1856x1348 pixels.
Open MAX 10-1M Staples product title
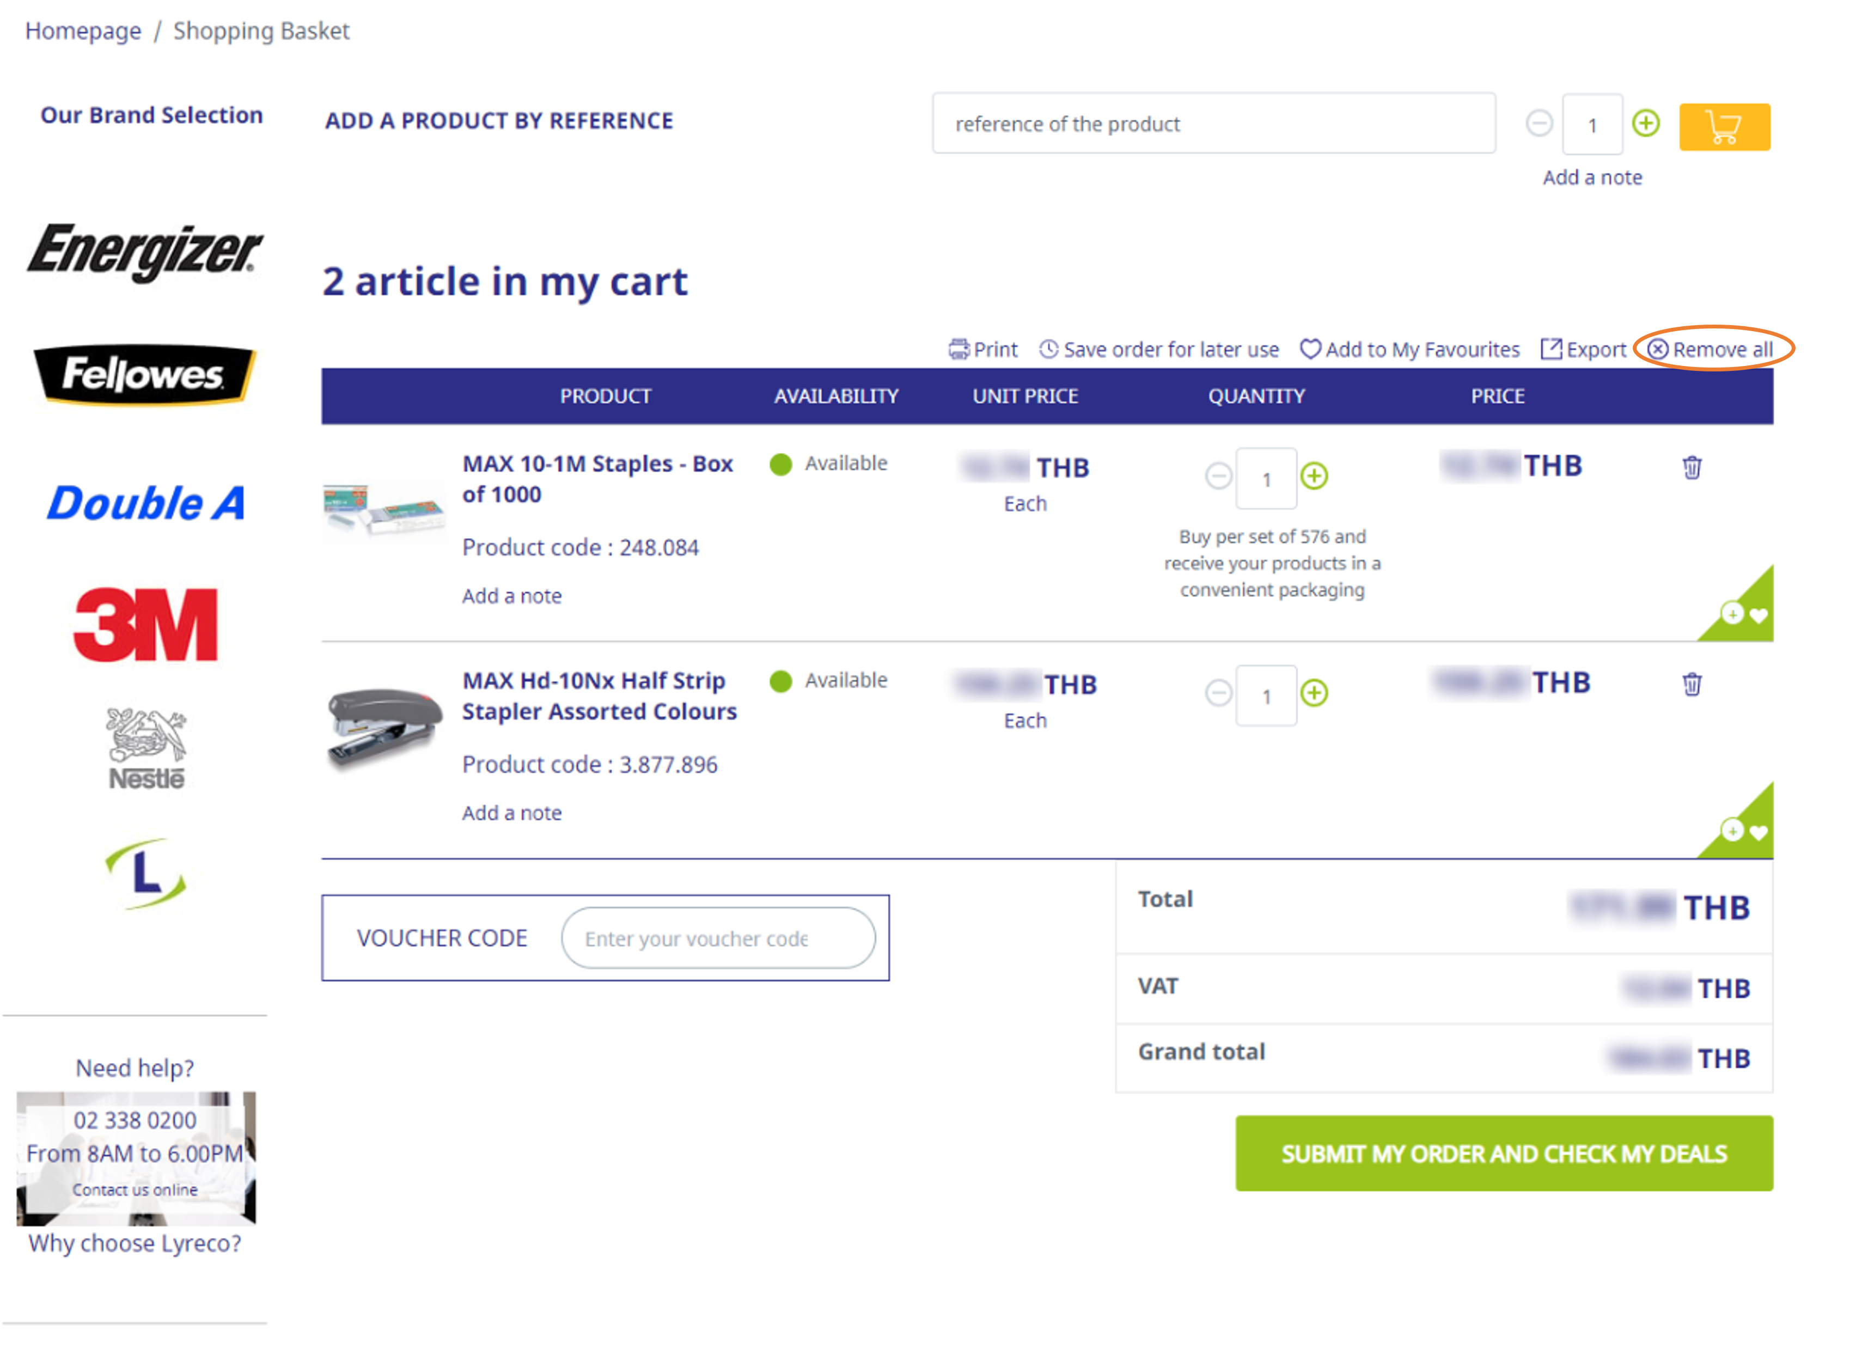click(x=597, y=479)
